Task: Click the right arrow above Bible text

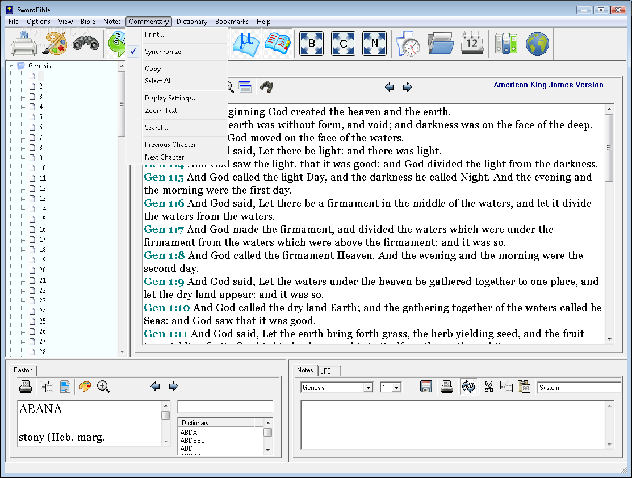Action: (x=408, y=87)
